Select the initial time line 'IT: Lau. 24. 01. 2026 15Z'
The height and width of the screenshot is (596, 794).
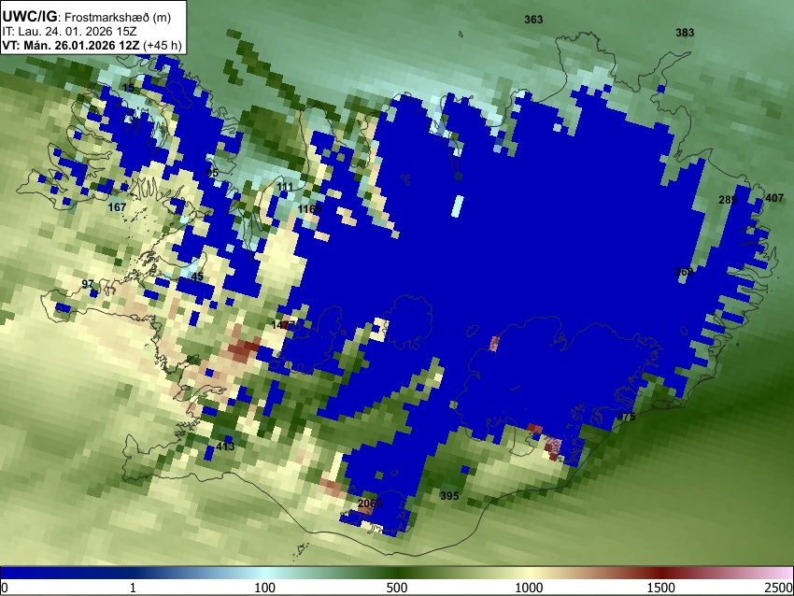(x=69, y=32)
